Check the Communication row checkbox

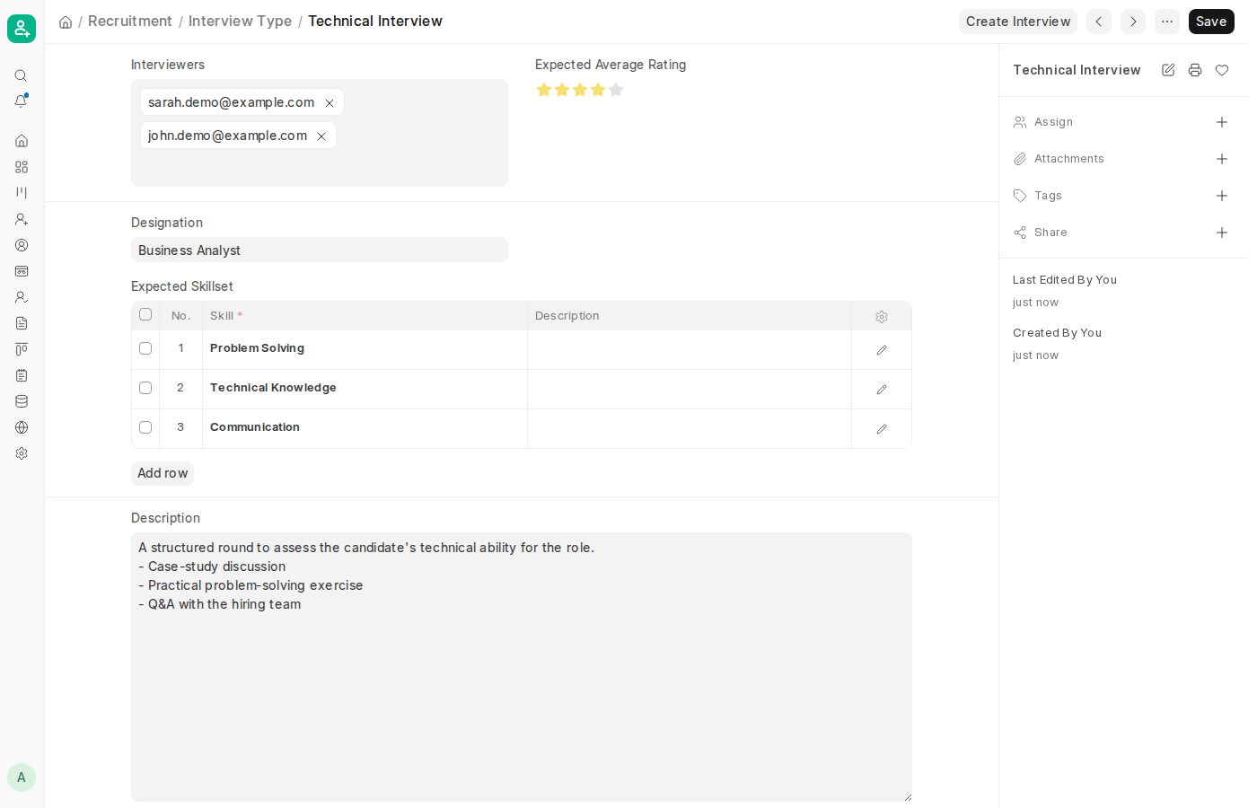tap(145, 427)
